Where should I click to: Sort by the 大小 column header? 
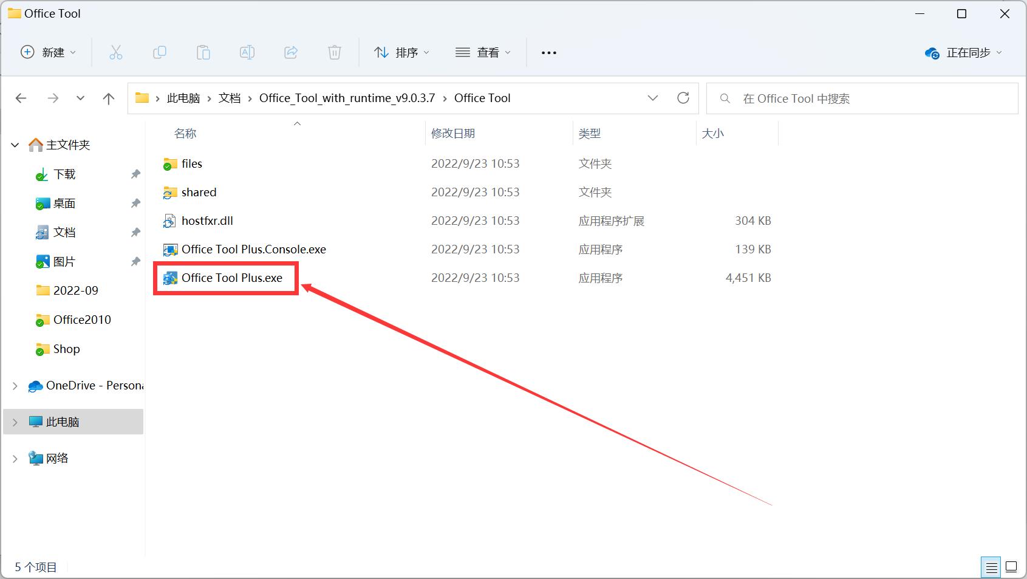(713, 134)
